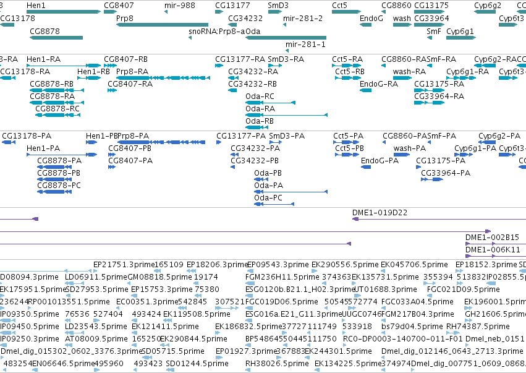Open the CG33964-PA protein feature

[x=431, y=179]
